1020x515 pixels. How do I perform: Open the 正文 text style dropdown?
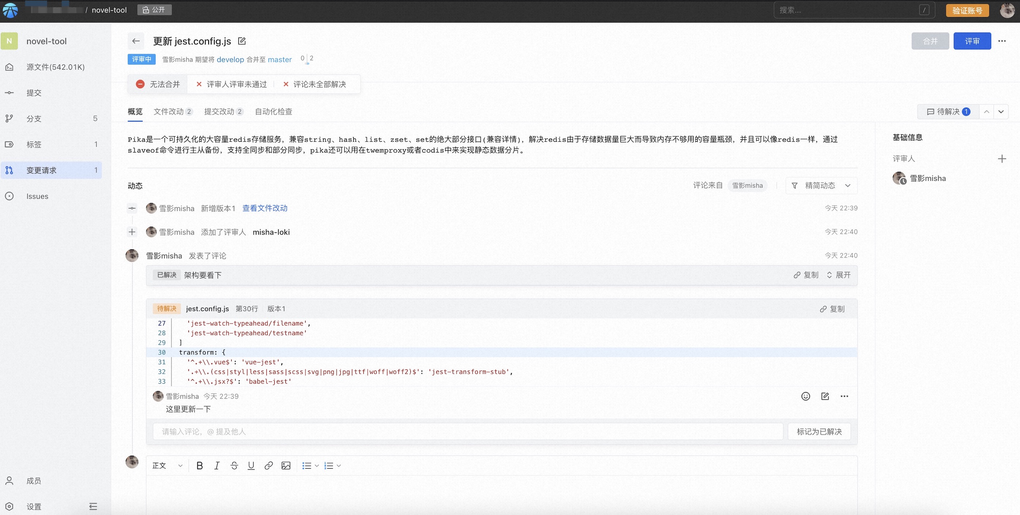click(167, 466)
